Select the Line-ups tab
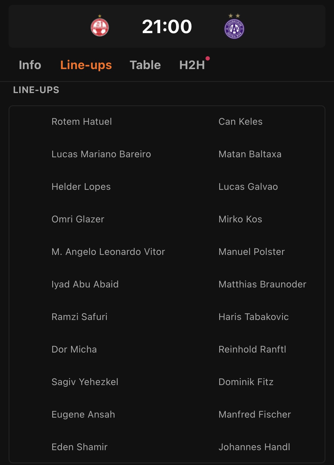Viewport: 334px width, 465px height. click(x=86, y=65)
